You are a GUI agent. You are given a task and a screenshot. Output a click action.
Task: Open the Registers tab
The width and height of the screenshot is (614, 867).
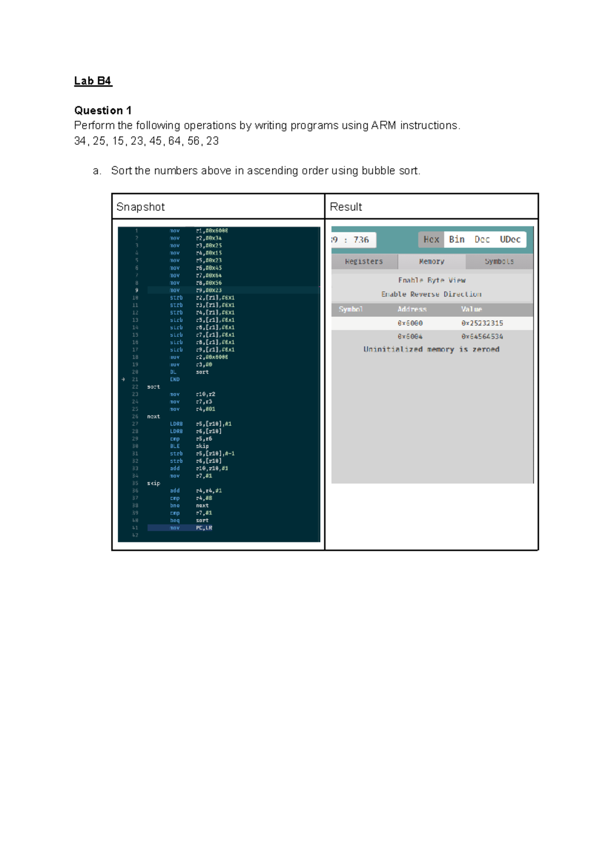(x=364, y=262)
